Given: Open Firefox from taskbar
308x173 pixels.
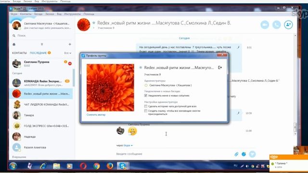Looking at the screenshot, I should point(110,166).
